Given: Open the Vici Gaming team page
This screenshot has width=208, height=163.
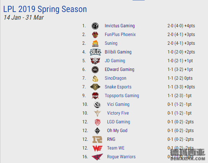Looking at the screenshot, I should 118,104.
